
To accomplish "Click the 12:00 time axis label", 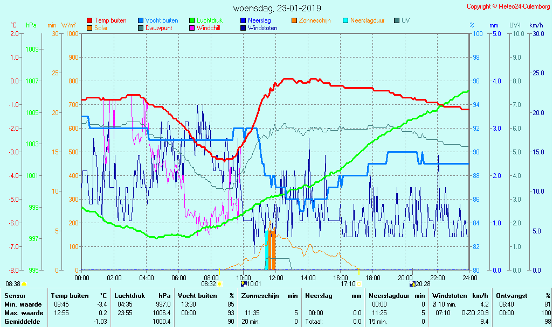I will (x=276, y=278).
